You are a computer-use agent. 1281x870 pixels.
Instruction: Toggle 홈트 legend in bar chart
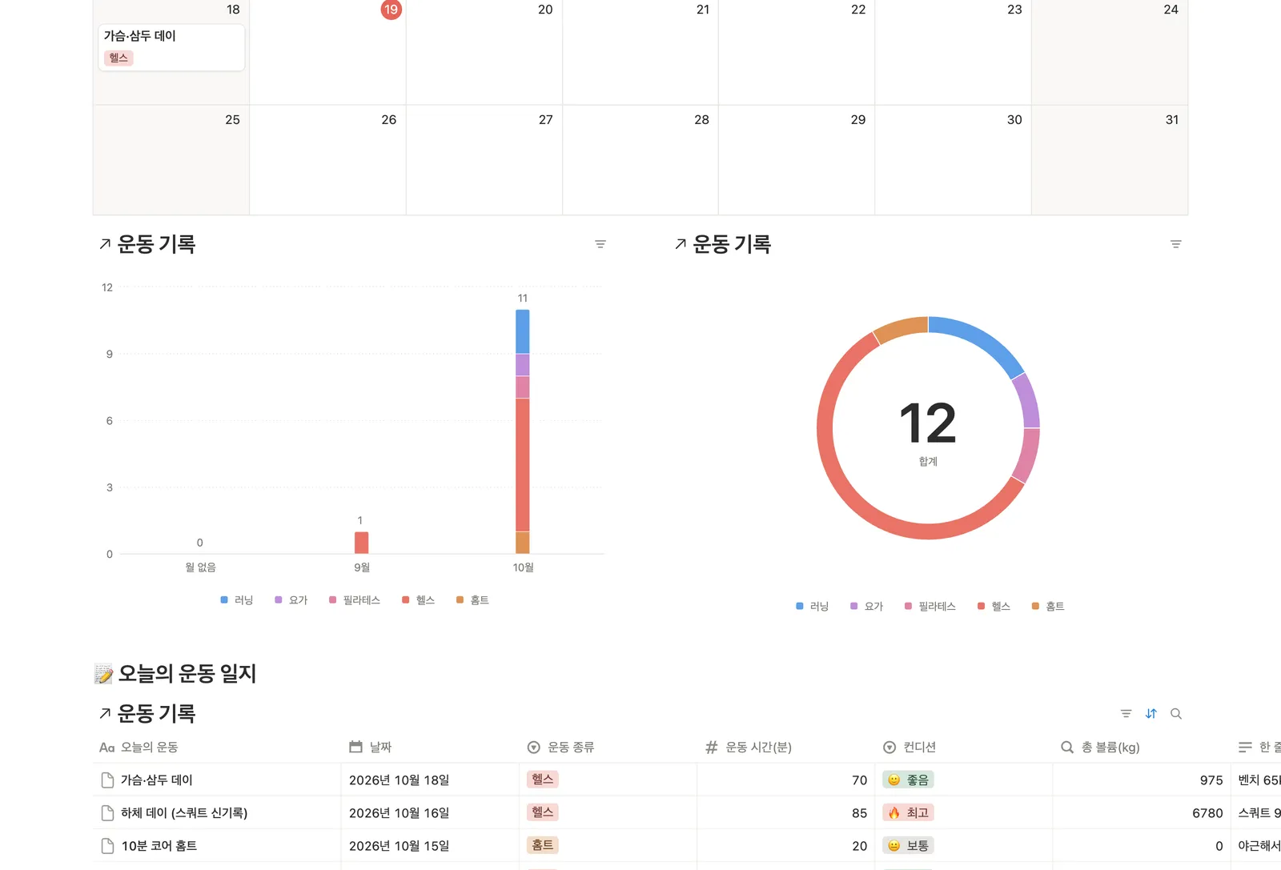click(x=473, y=600)
